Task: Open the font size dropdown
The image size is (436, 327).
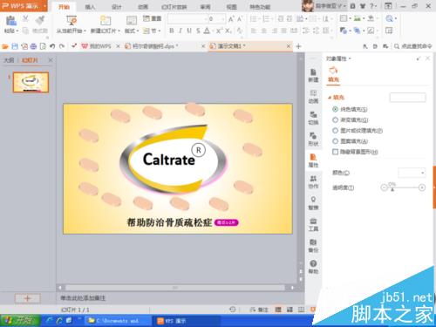Action: tap(222, 19)
